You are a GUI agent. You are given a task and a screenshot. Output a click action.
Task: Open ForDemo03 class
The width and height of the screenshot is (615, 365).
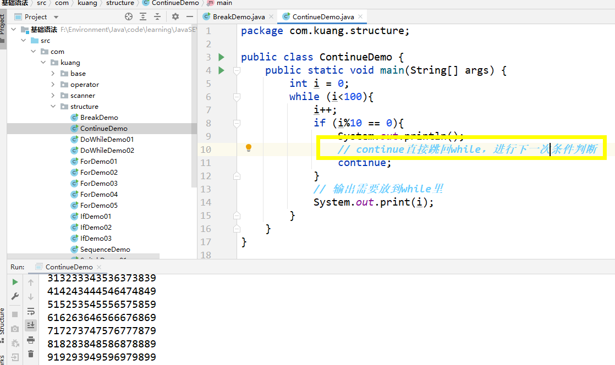[x=98, y=183]
